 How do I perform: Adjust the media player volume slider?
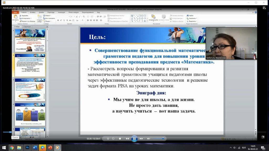[x=158, y=139]
